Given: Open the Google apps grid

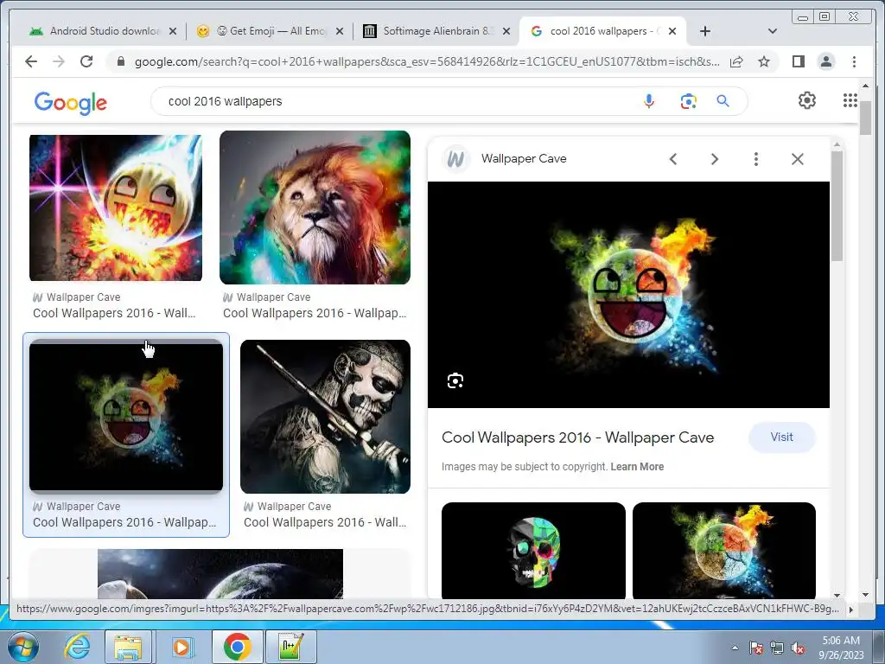Looking at the screenshot, I should click(850, 100).
